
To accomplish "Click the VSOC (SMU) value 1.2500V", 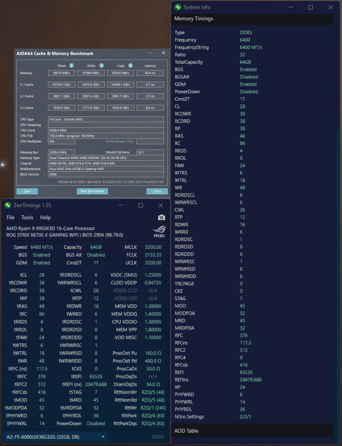I will [153, 275].
